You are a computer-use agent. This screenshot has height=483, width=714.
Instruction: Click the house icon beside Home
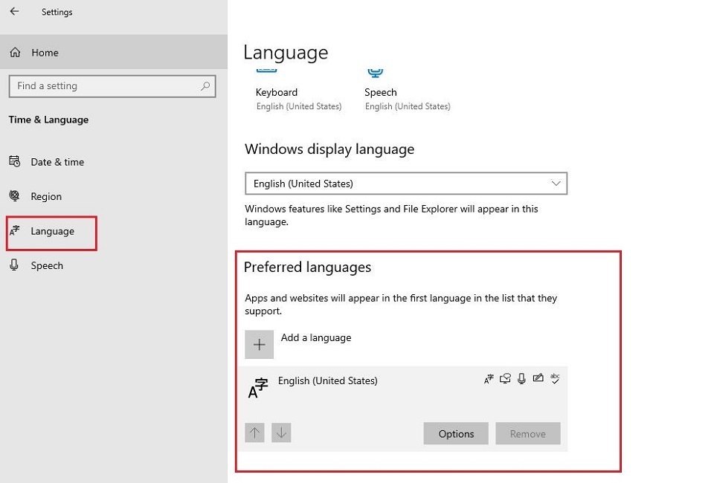pos(15,52)
